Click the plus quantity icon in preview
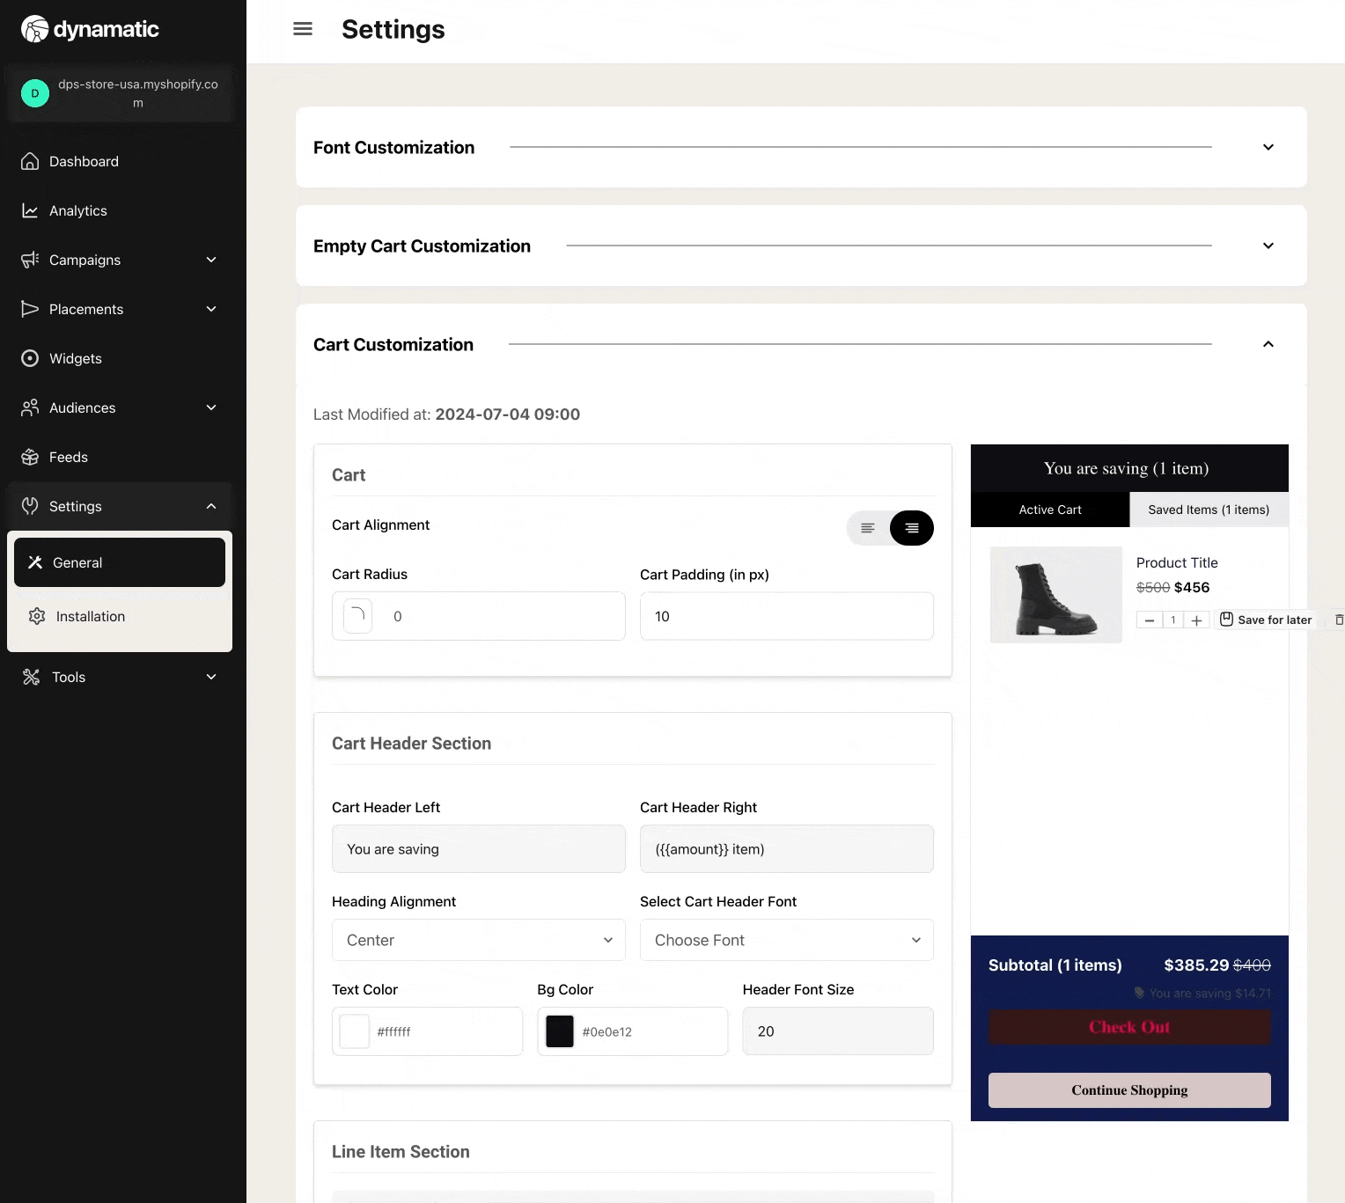Viewport: 1345px width, 1203px height. (1196, 620)
